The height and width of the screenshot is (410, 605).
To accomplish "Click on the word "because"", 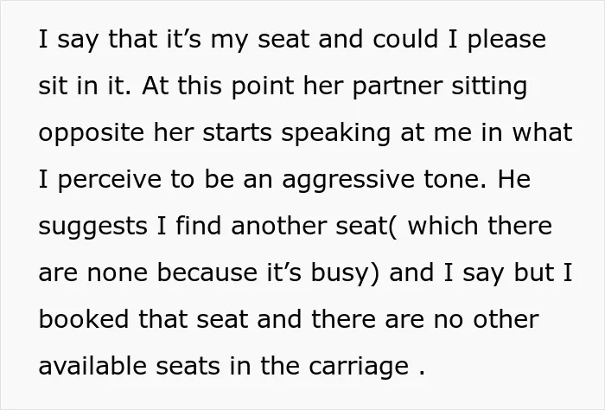I will [207, 272].
